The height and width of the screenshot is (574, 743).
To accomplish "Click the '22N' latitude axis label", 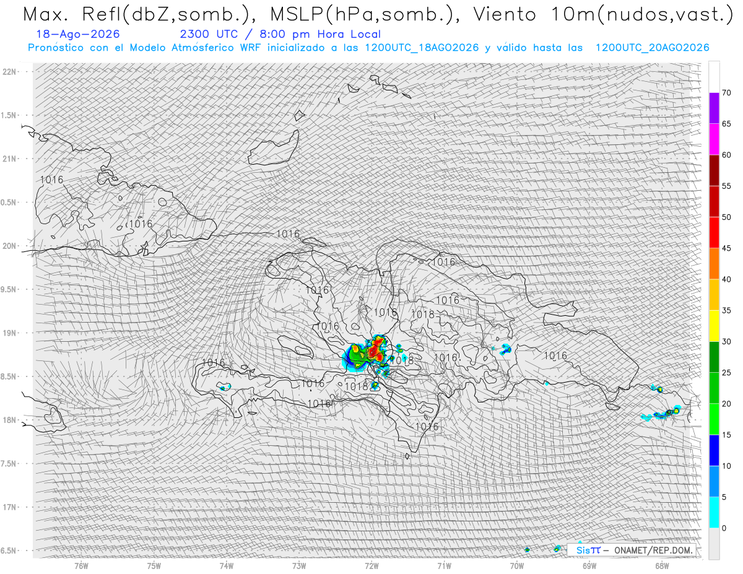I will (11, 72).
